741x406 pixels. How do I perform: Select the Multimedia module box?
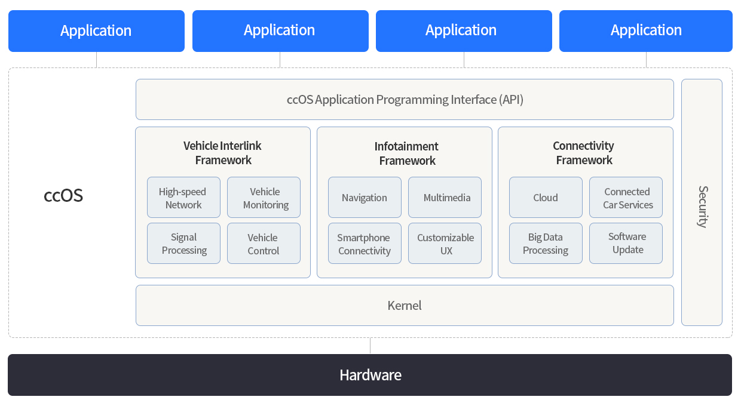[x=445, y=198]
